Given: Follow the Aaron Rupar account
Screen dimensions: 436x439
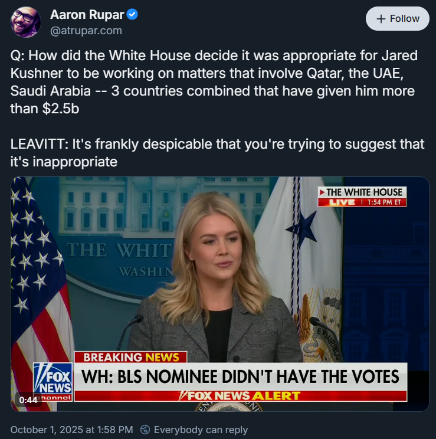Looking at the screenshot, I should coord(398,19).
